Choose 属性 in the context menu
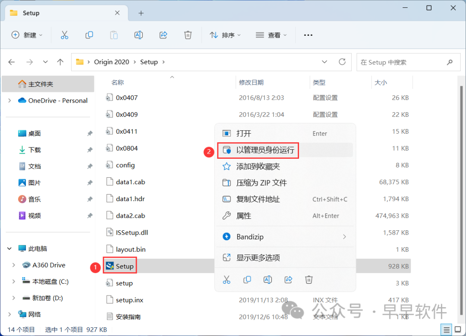This screenshot has width=466, height=336. click(243, 216)
